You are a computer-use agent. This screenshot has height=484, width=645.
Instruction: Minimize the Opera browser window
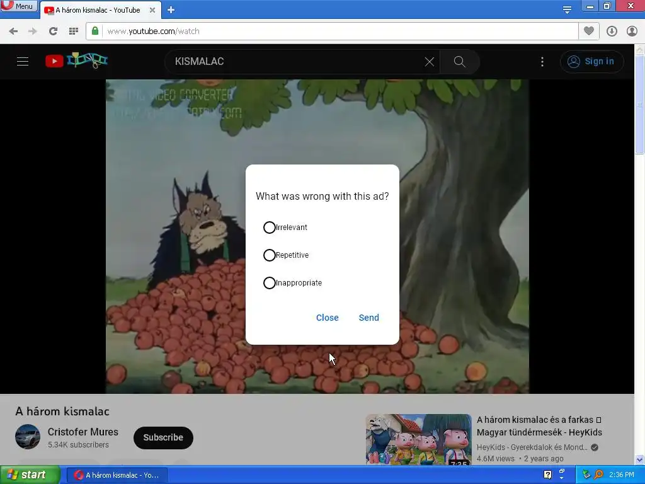point(590,6)
